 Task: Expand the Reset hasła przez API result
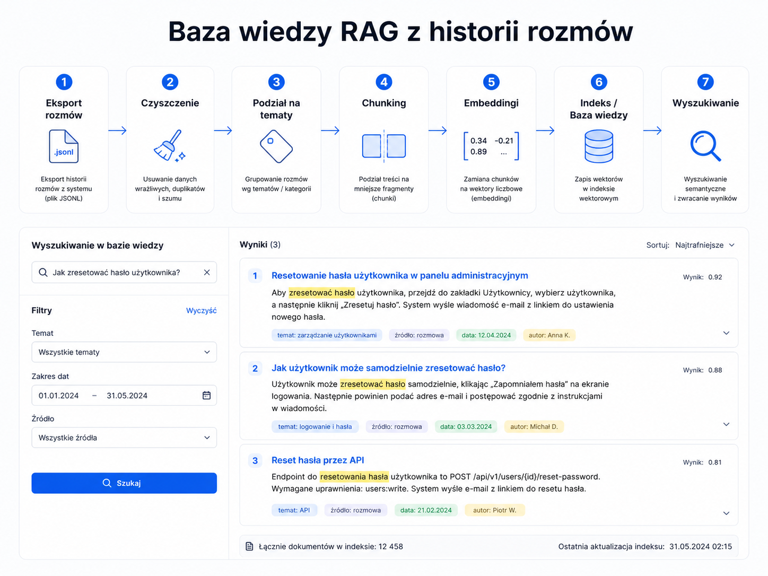(x=727, y=513)
